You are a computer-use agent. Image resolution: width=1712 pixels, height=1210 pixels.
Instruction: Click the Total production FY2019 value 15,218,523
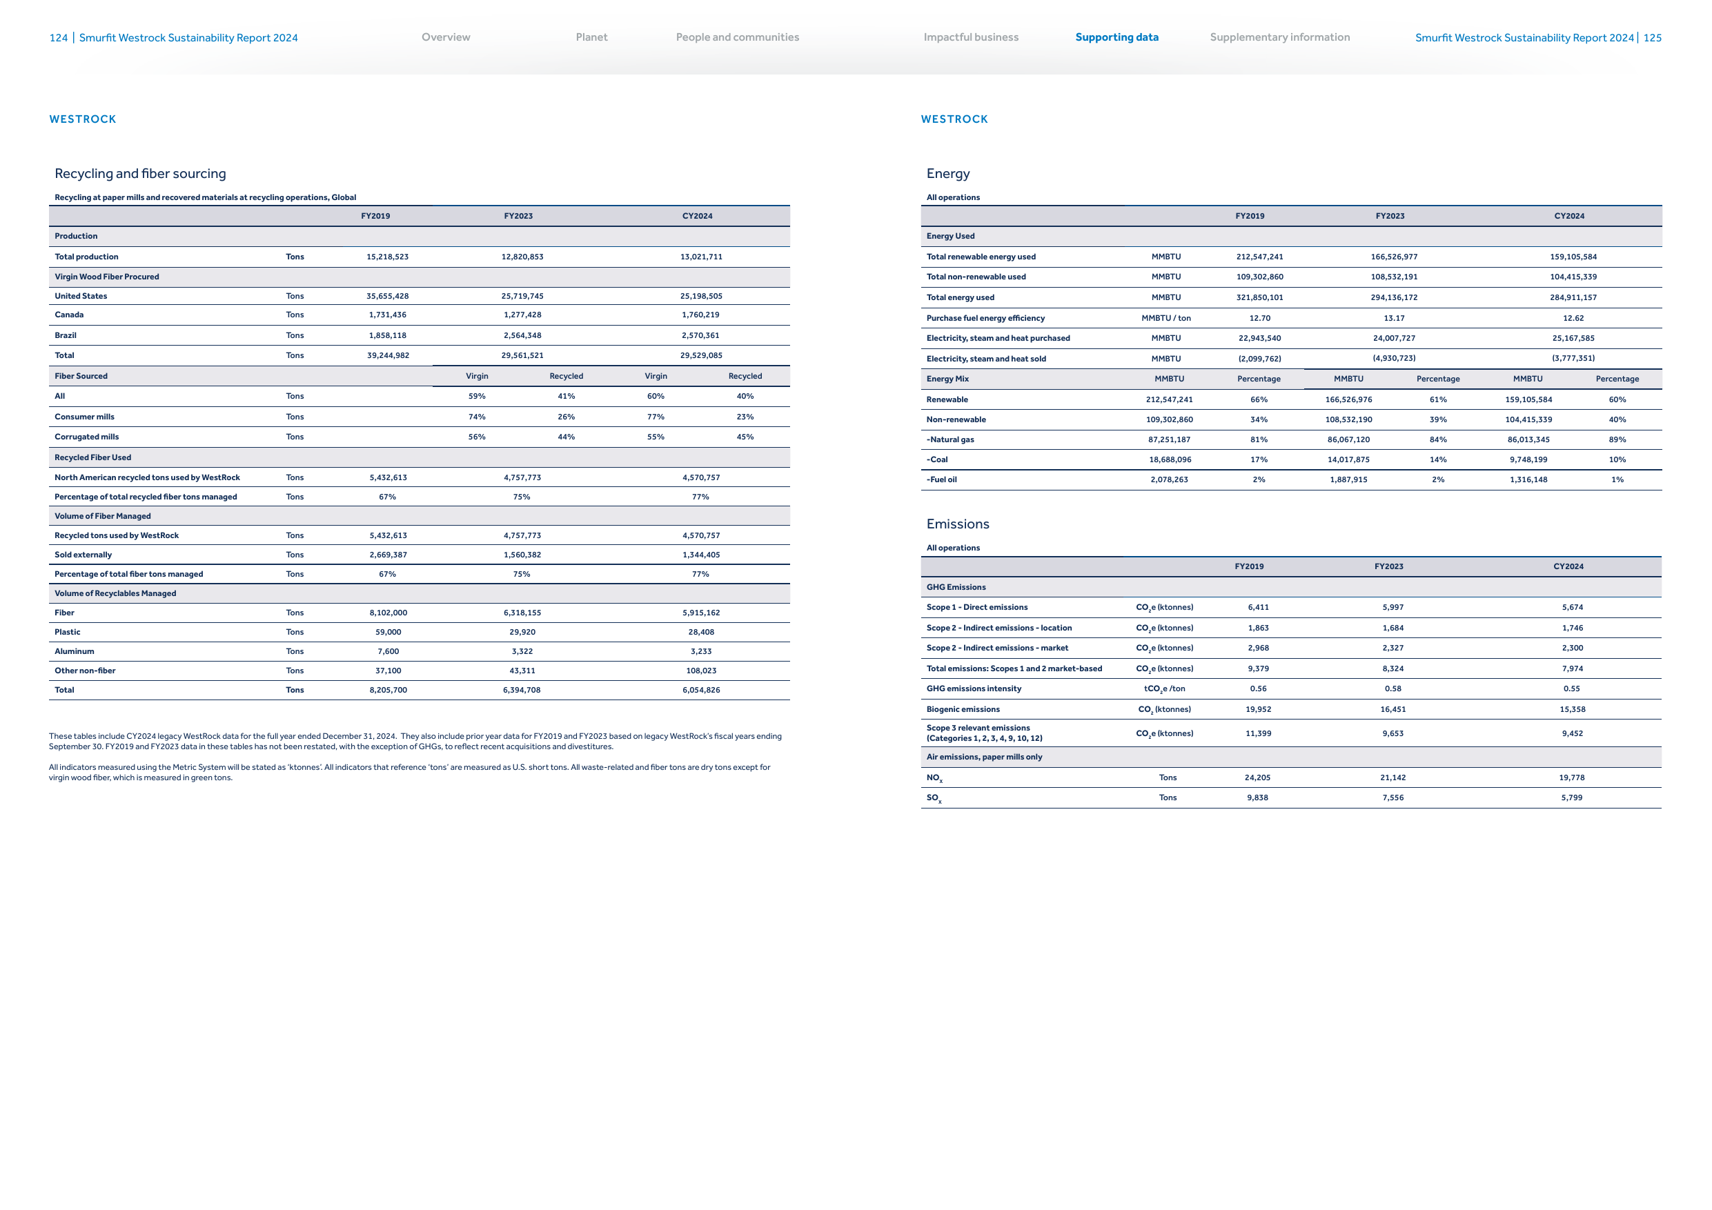[x=388, y=257]
